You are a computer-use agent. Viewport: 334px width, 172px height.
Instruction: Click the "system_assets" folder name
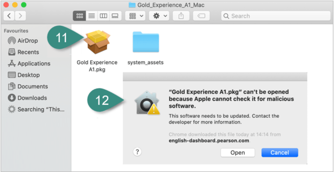(146, 63)
